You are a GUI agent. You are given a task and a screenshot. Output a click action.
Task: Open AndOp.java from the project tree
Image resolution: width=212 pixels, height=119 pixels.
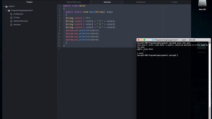tap(18, 14)
